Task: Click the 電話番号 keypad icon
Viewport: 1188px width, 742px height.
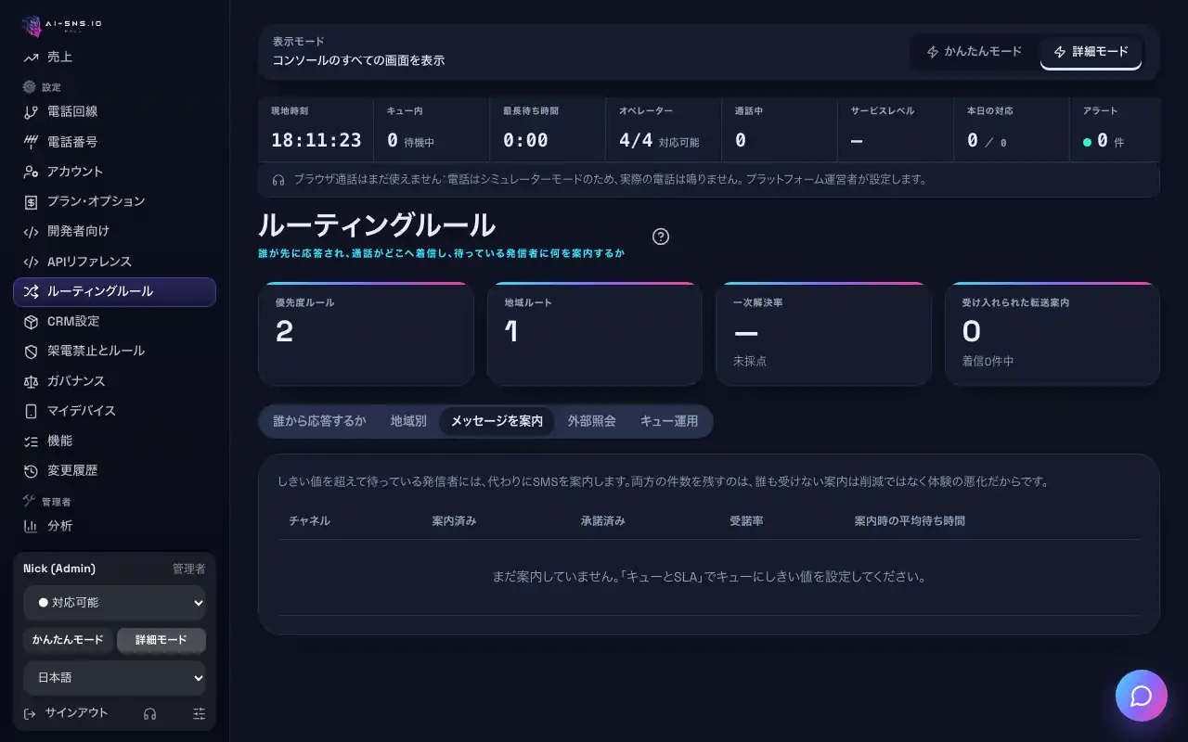Action: 32,142
